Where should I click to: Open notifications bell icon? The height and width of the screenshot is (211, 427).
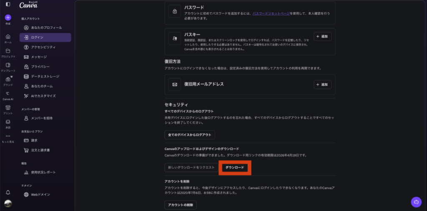click(8, 193)
